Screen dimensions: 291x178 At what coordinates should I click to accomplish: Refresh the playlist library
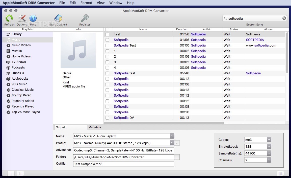[9, 18]
